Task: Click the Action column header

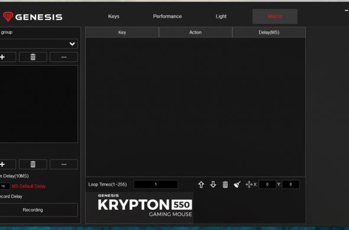Action: click(195, 33)
